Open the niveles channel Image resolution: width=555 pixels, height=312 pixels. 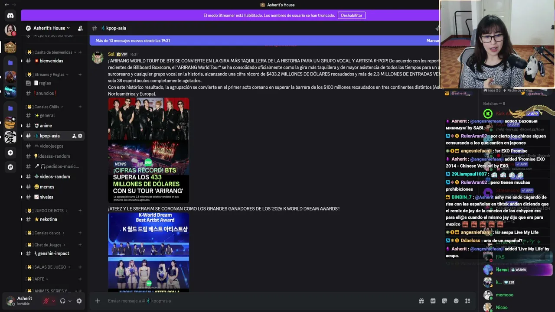point(53,197)
